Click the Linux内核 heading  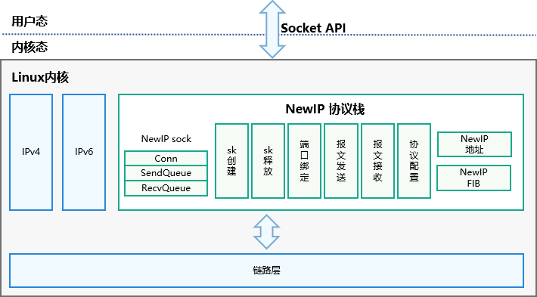pos(40,78)
